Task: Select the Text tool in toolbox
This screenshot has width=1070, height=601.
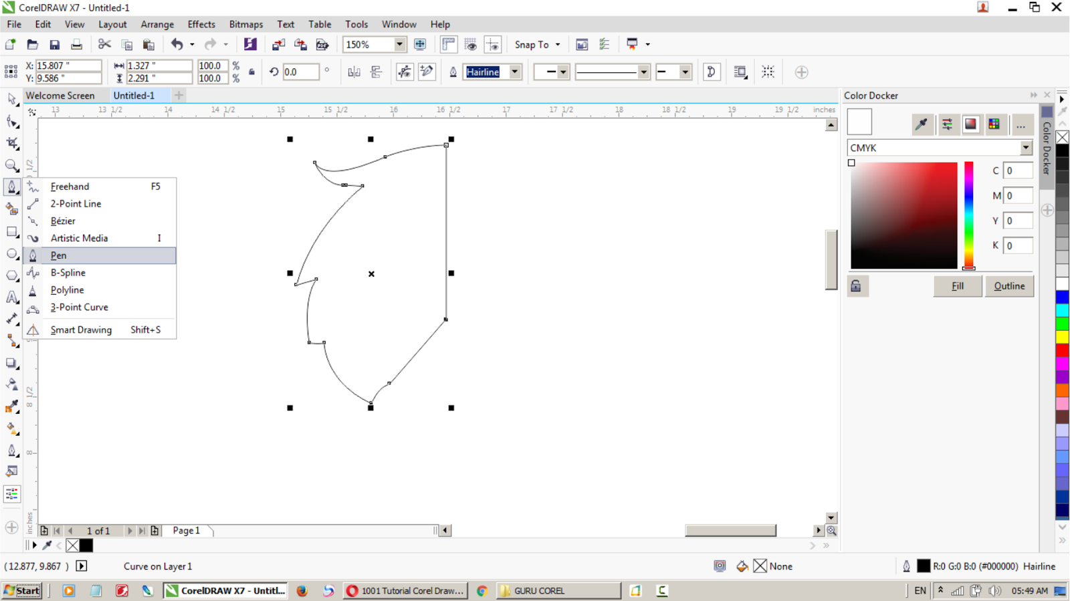Action: click(12, 297)
